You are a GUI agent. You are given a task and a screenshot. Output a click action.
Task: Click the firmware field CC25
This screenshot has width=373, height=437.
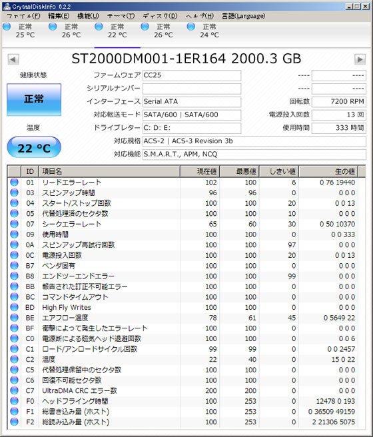(x=192, y=75)
